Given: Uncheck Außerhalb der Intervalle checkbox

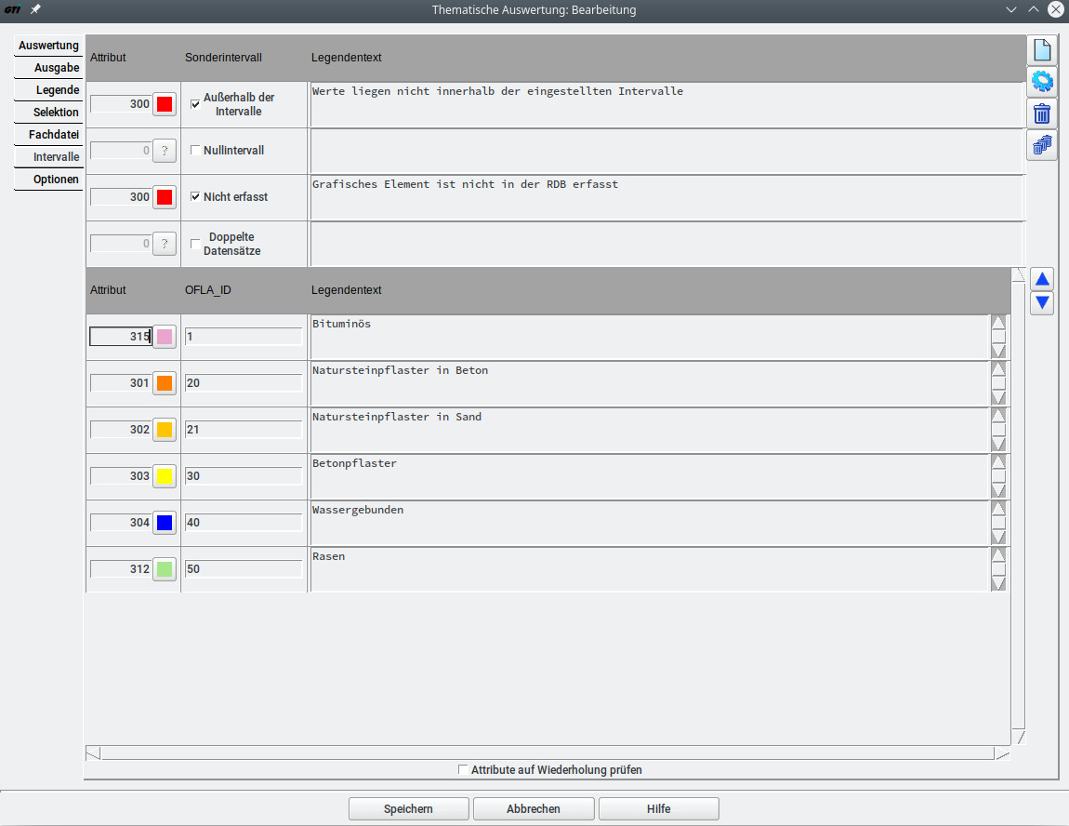Looking at the screenshot, I should 195,104.
